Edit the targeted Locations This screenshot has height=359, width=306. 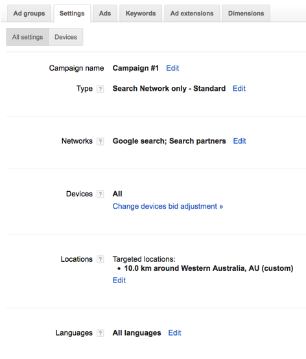(119, 280)
